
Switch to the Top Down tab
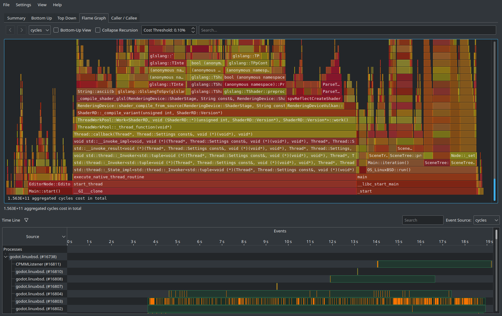(67, 18)
